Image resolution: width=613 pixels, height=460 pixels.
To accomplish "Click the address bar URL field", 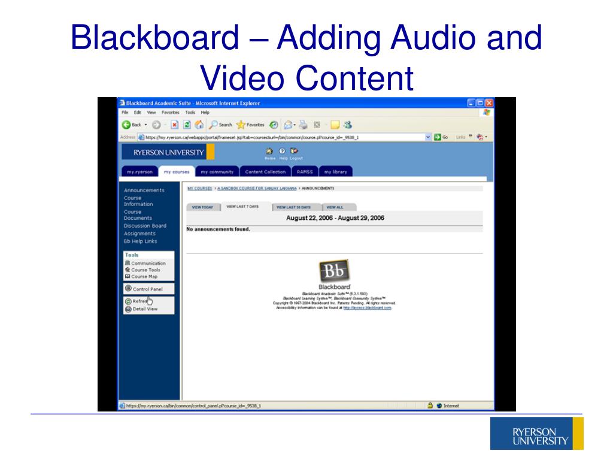I will (x=281, y=137).
